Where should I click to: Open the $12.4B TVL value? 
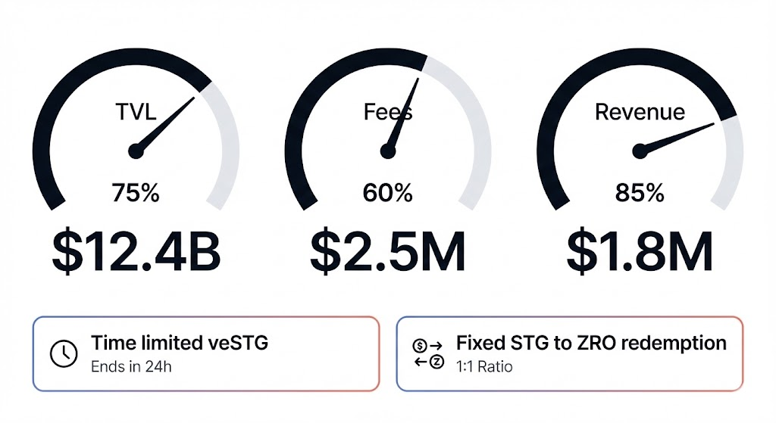pyautogui.click(x=136, y=251)
